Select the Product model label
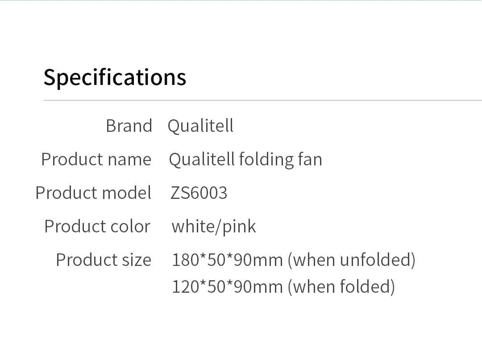 93,193
